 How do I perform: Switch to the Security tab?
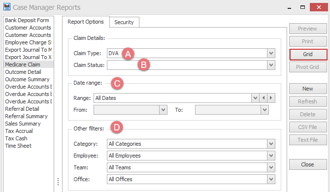(124, 22)
